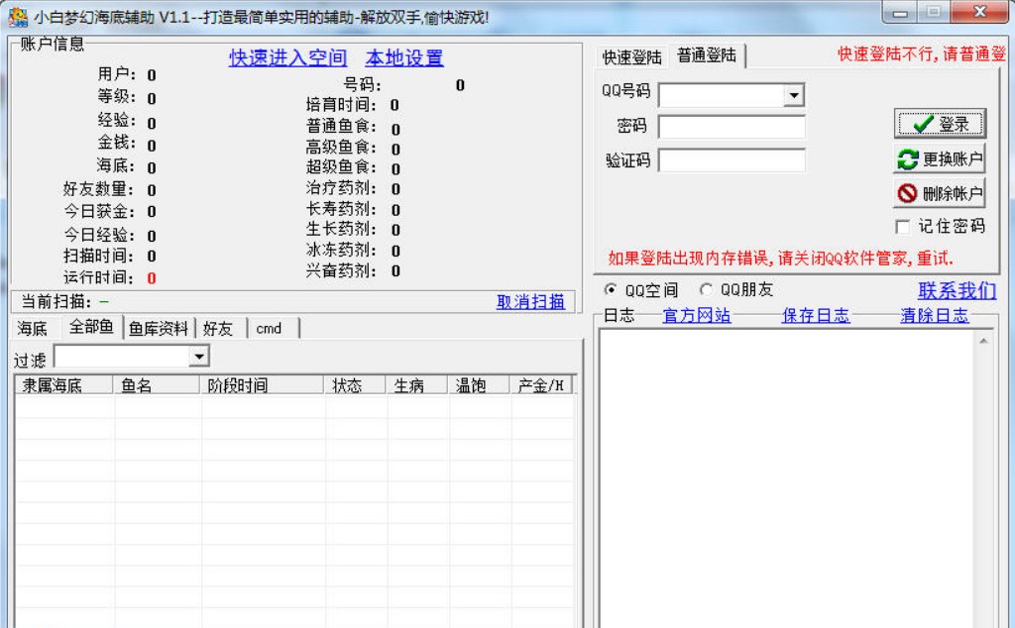The height and width of the screenshot is (628, 1015).
Task: Expand the QQ号码 dropdown arrow
Action: tap(794, 96)
